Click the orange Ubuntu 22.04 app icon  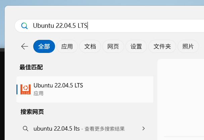pos(25,89)
